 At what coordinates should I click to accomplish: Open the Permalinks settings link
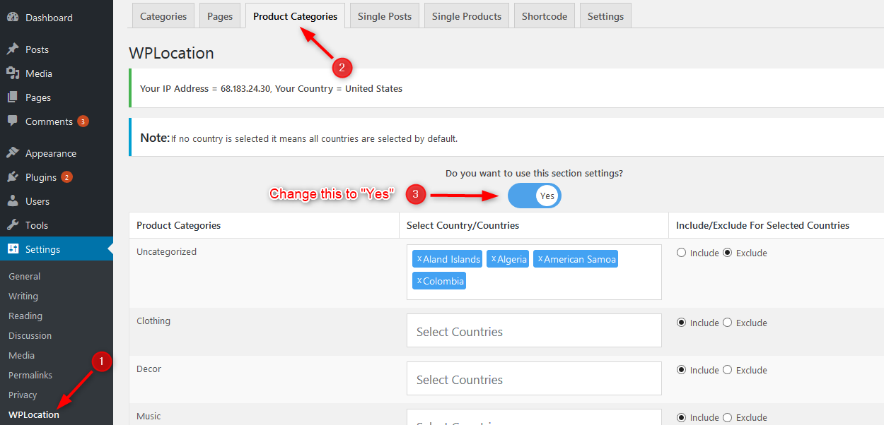(30, 375)
